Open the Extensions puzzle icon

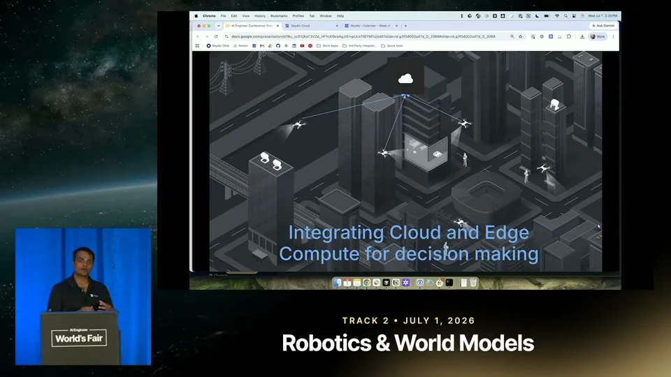(x=569, y=36)
